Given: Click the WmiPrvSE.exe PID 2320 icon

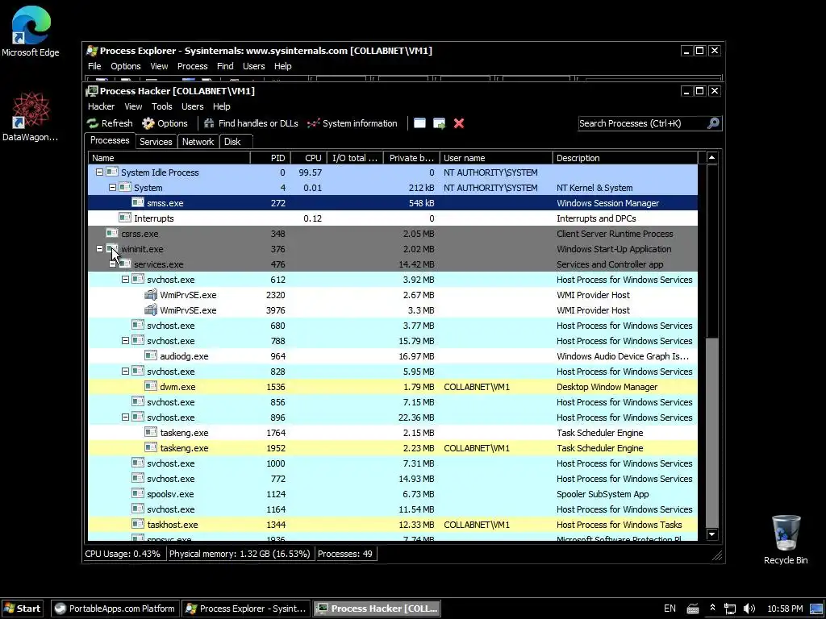Looking at the screenshot, I should [x=151, y=295].
